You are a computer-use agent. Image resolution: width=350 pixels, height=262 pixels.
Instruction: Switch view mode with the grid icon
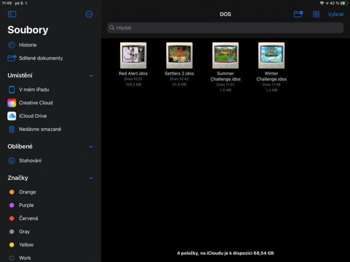pyautogui.click(x=316, y=14)
